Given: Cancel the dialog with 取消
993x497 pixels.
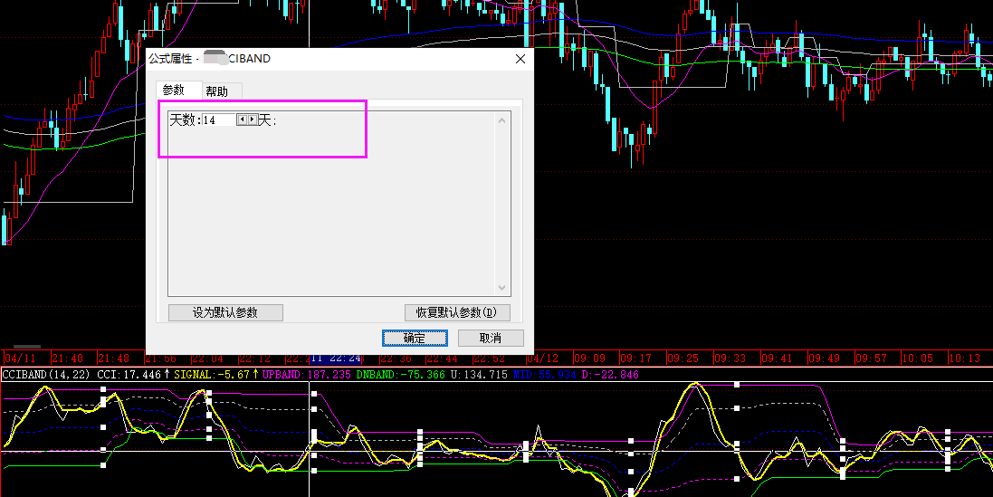Looking at the screenshot, I should coord(491,338).
